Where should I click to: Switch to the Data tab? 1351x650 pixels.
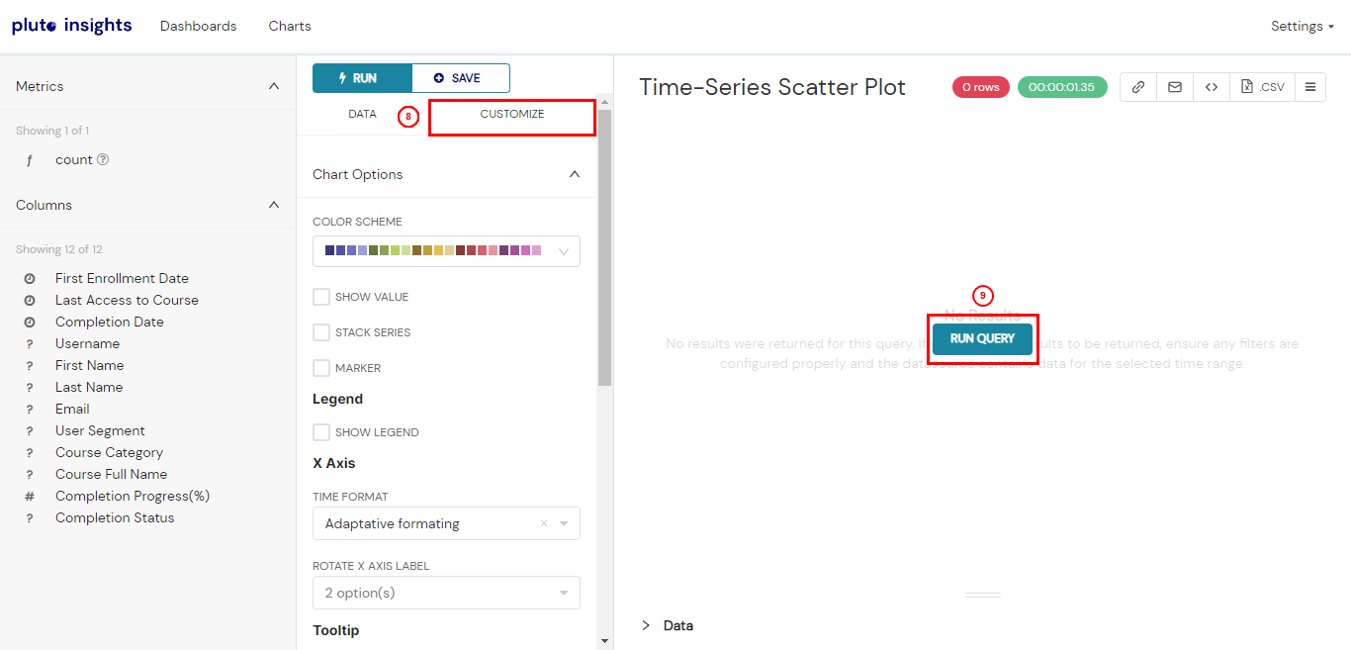tap(362, 114)
